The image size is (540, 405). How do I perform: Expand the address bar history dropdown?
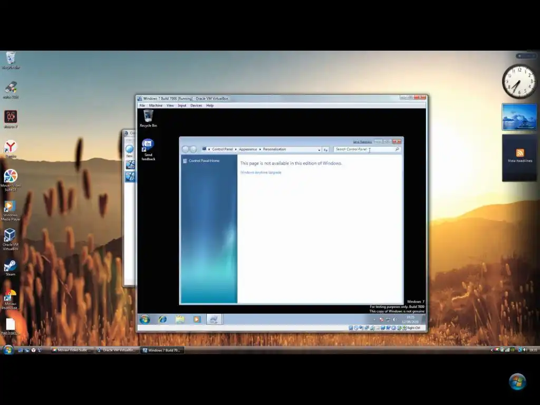319,149
